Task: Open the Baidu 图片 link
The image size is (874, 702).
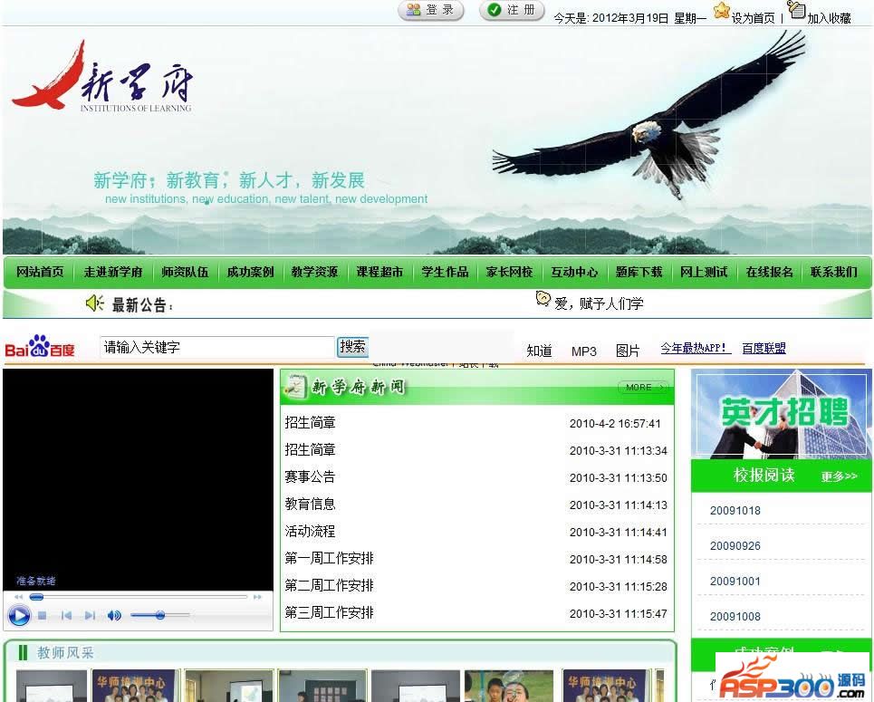Action: [628, 351]
